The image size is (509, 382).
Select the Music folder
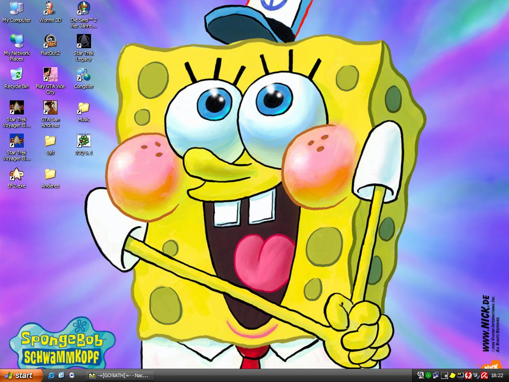point(84,107)
